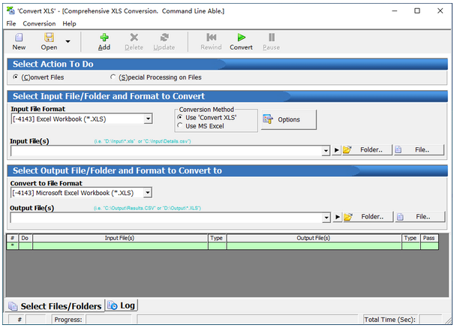
Task: Browse input File.. button
Action: click(419, 150)
